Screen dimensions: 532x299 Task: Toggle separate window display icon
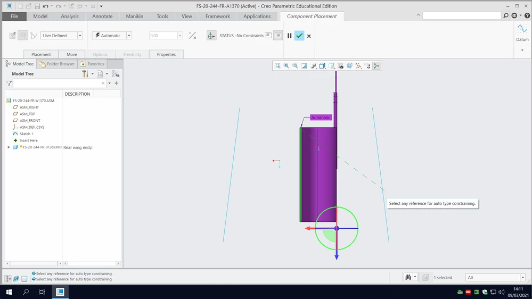point(268,35)
